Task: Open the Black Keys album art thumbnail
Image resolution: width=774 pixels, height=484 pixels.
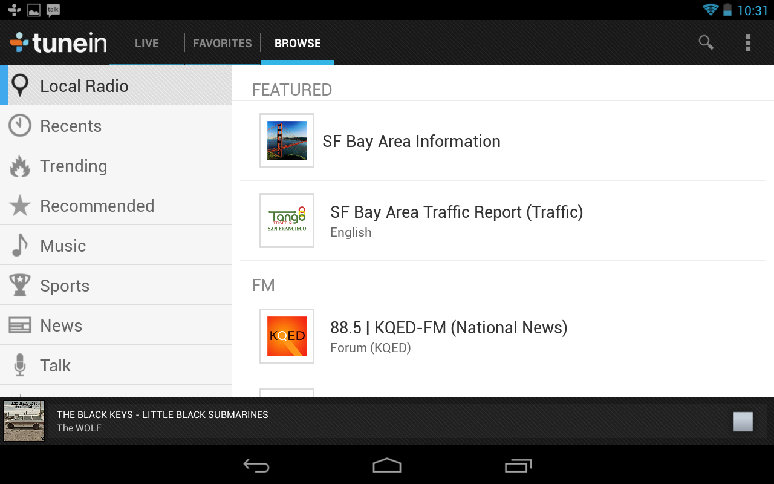Action: pos(24,421)
